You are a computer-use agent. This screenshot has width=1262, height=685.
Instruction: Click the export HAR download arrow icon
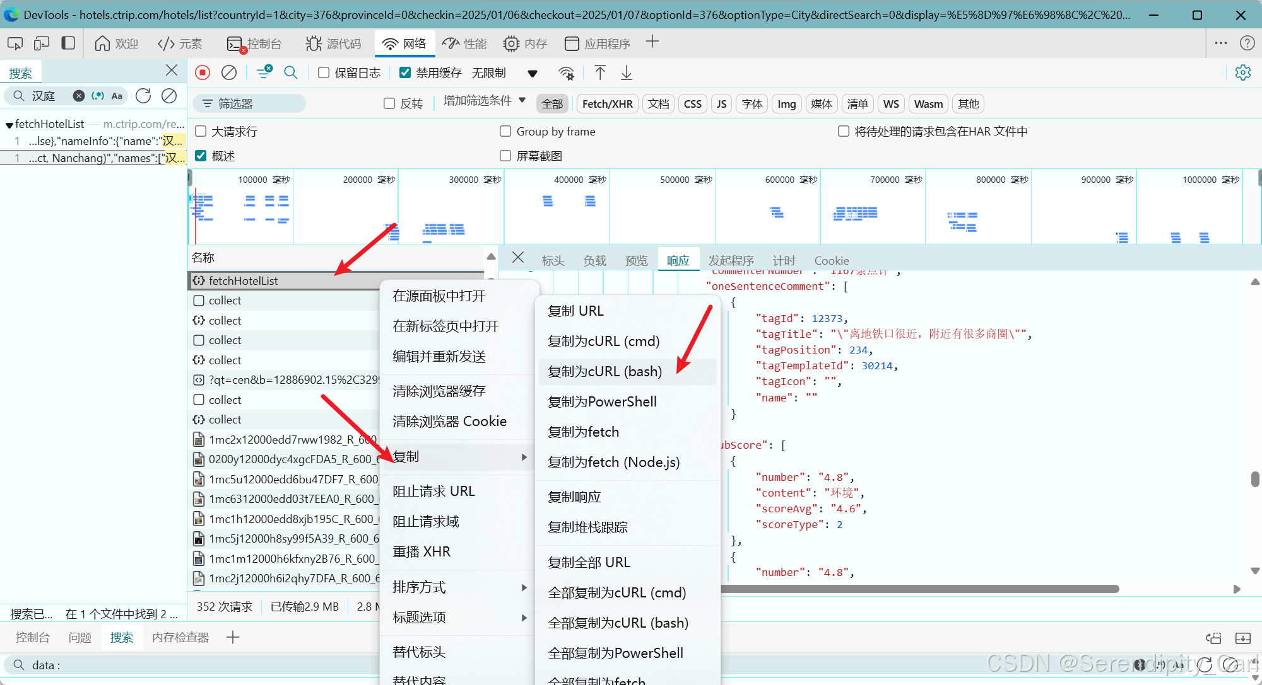pos(627,73)
